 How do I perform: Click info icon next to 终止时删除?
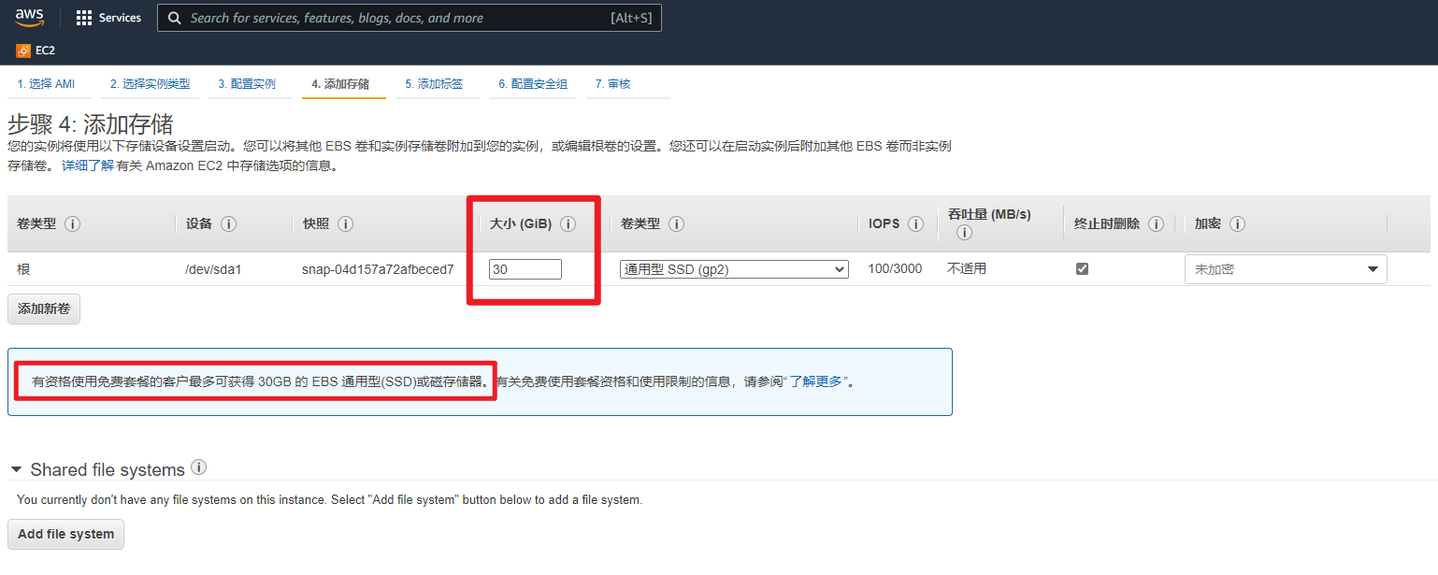[x=1156, y=224]
